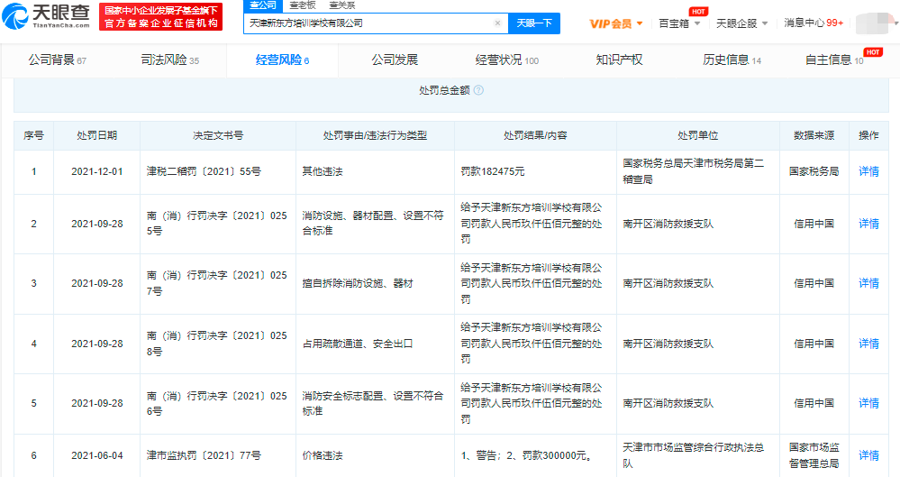Select the 自主信息 tab
Image resolution: width=900 pixels, height=477 pixels.
pyautogui.click(x=834, y=60)
